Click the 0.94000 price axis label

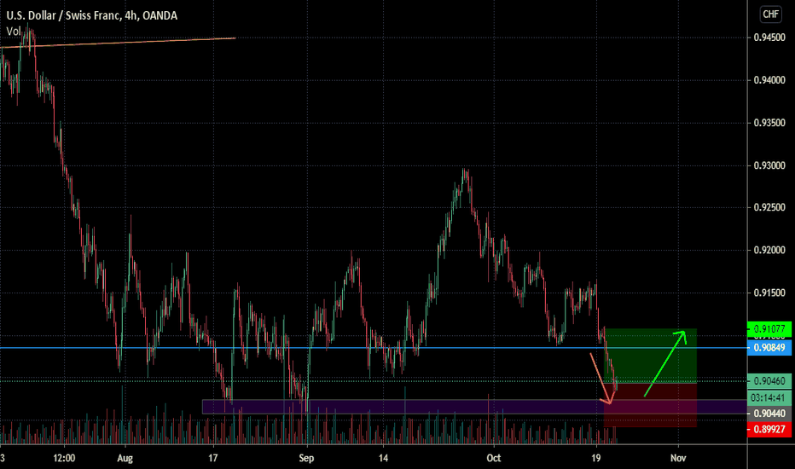[x=769, y=80]
